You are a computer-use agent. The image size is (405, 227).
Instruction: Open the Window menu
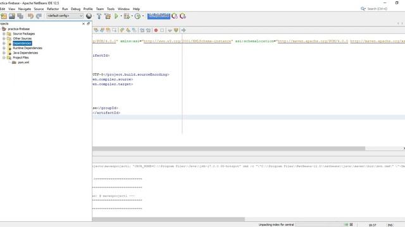(123, 9)
